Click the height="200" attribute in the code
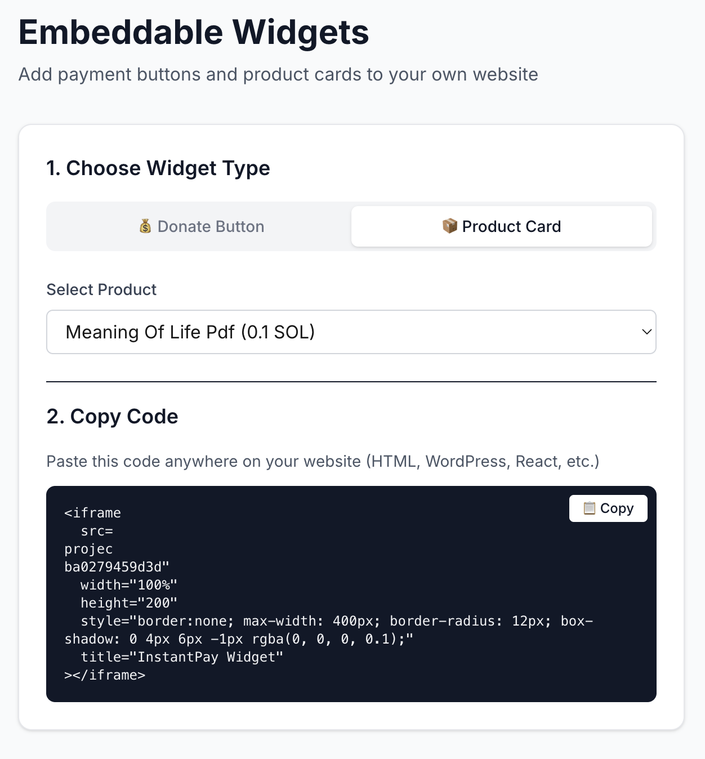 click(x=128, y=603)
